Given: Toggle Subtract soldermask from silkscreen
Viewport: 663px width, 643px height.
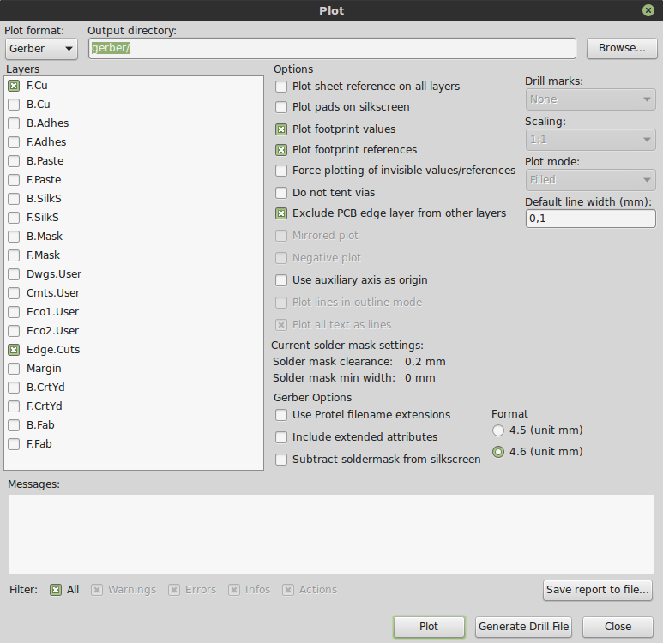Looking at the screenshot, I should point(281,460).
